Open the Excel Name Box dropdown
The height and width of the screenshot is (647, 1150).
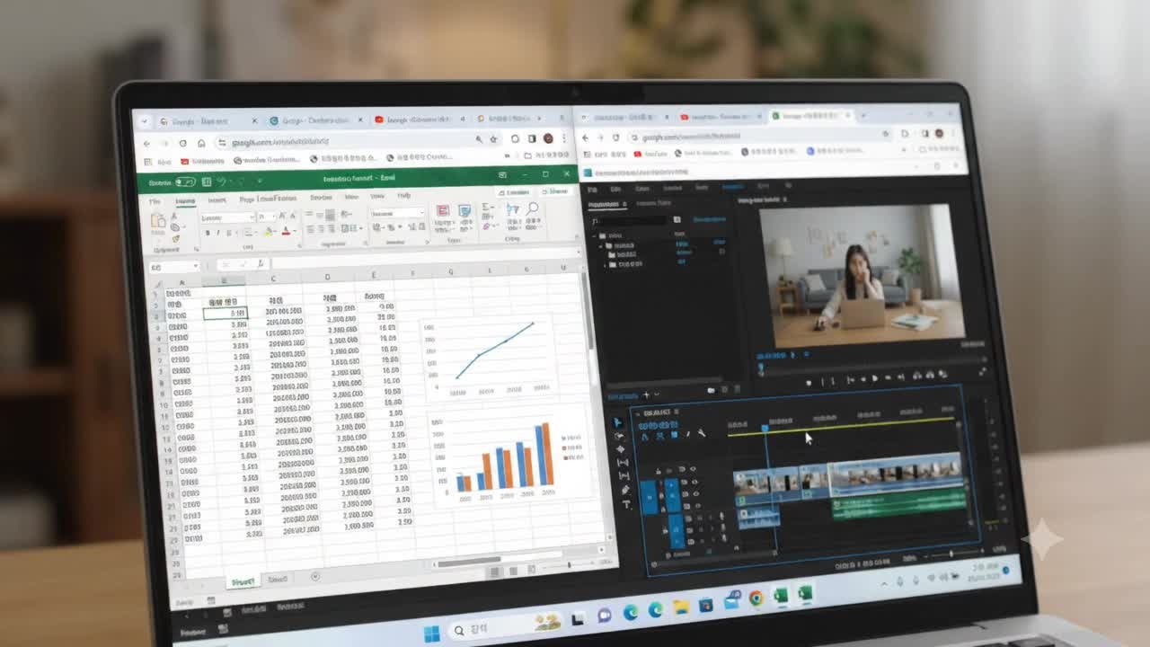[x=196, y=267]
